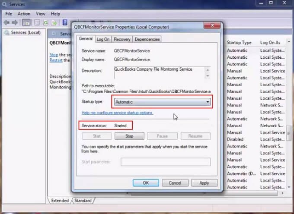Click the Display name value QBCFMonitorService
294x214 pixels.
pyautogui.click(x=132, y=60)
